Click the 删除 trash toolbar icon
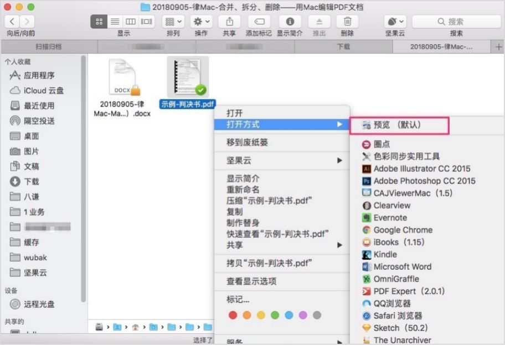Image resolution: width=505 pixels, height=346 pixels. pyautogui.click(x=347, y=22)
